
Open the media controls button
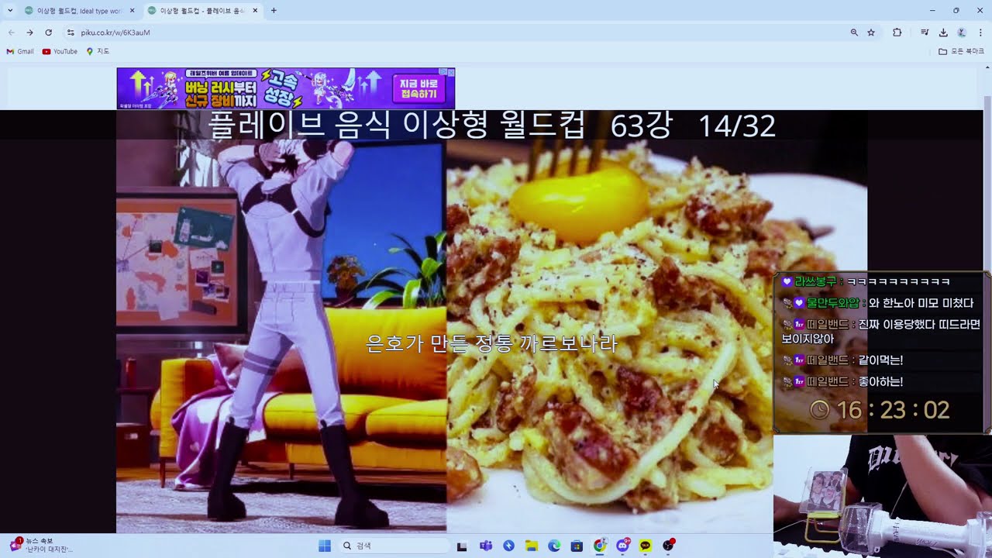[925, 33]
